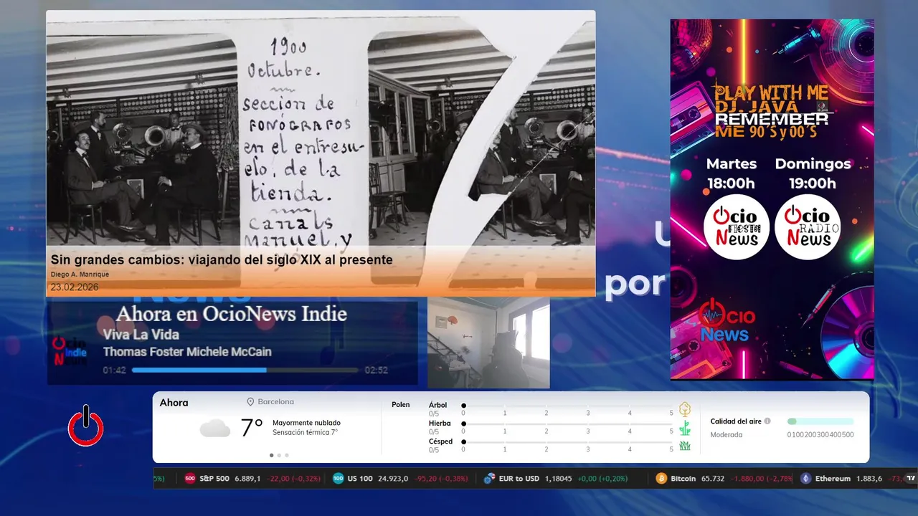Image resolution: width=918 pixels, height=516 pixels.
Task: Click the Barcelona location label
Action: point(276,402)
